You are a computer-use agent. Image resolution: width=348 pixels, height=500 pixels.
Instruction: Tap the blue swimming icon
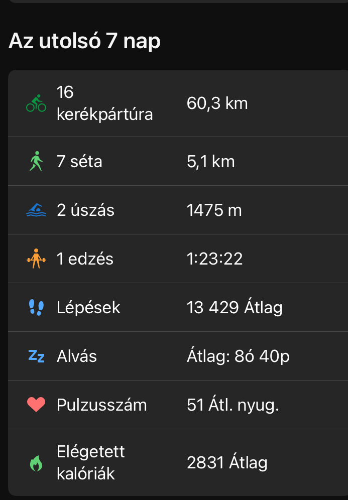coord(36,210)
